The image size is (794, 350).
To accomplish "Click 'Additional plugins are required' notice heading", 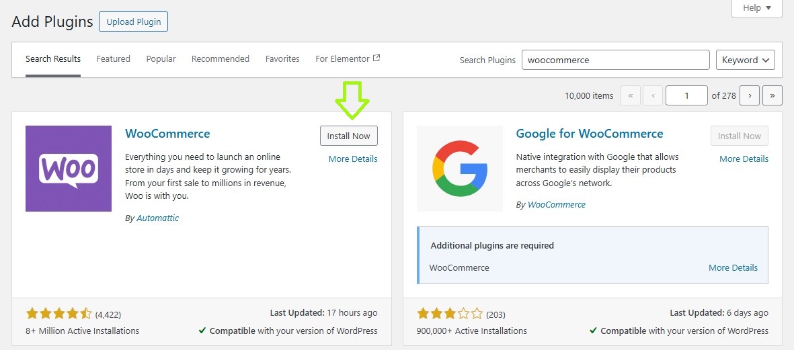I will pyautogui.click(x=492, y=246).
